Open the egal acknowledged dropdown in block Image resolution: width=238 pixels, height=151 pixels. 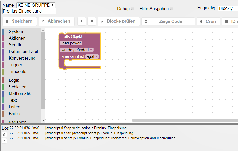point(92,56)
